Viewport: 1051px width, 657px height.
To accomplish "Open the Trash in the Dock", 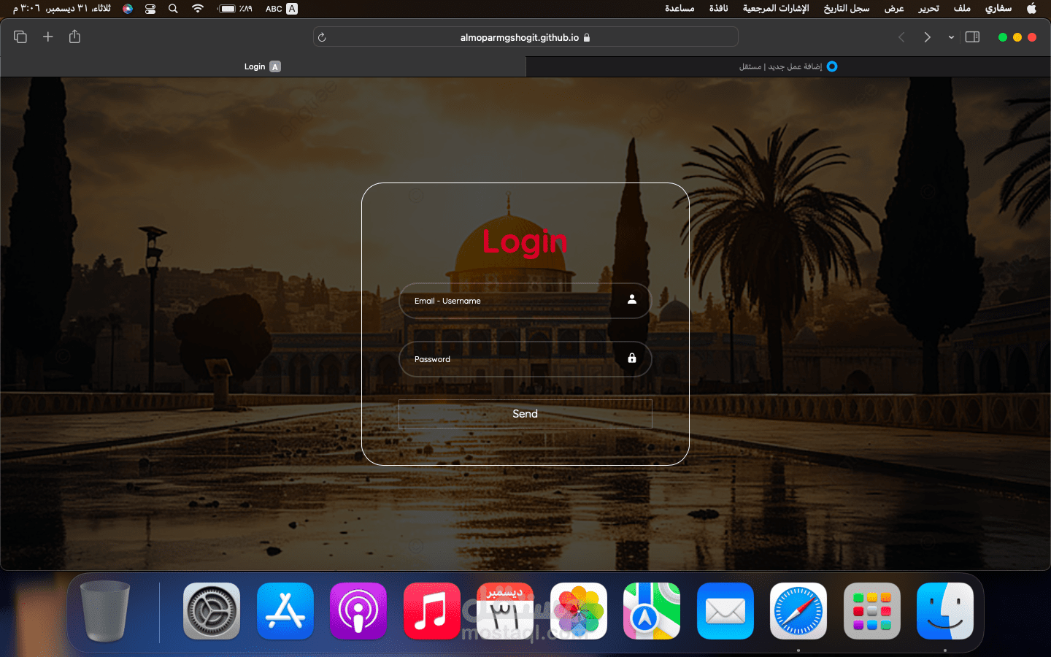I will [105, 611].
